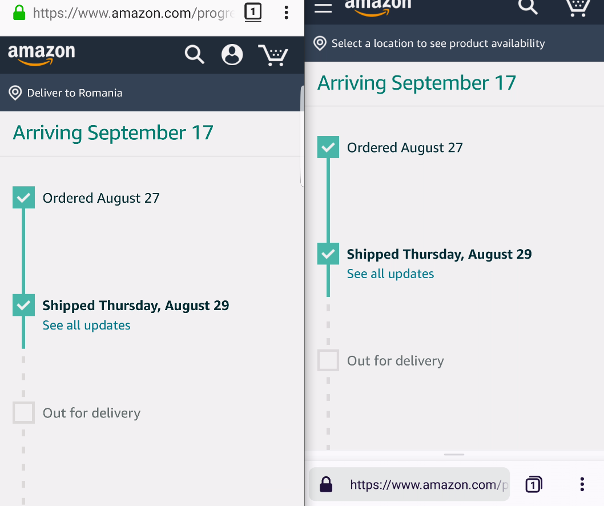Open the browser overflow menu at top right

[x=286, y=12]
